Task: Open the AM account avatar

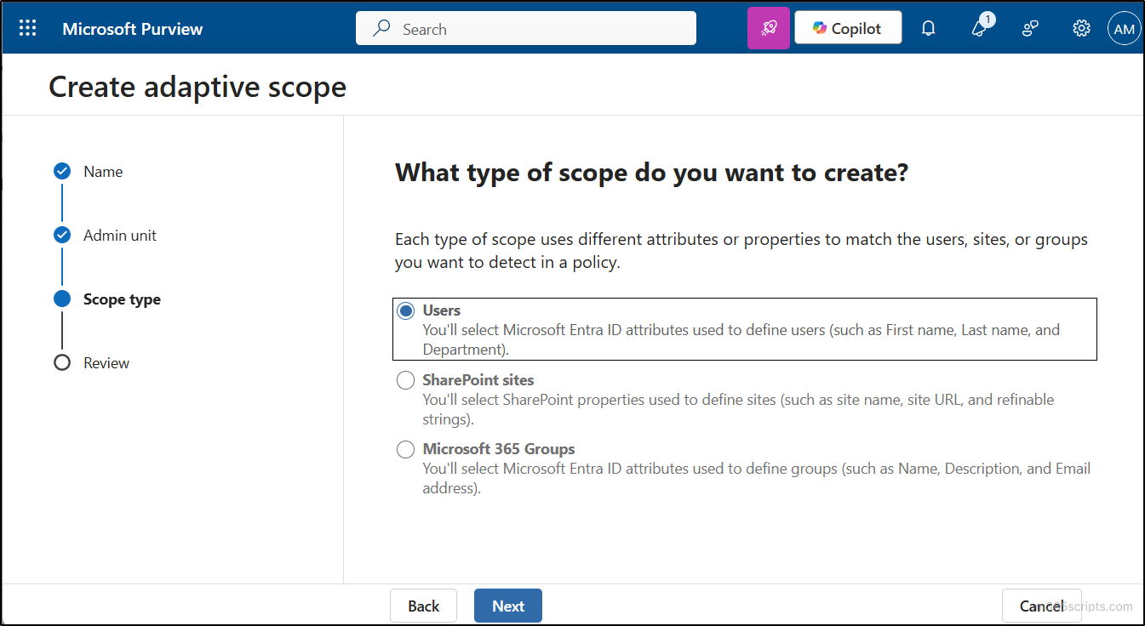Action: 1124,29
